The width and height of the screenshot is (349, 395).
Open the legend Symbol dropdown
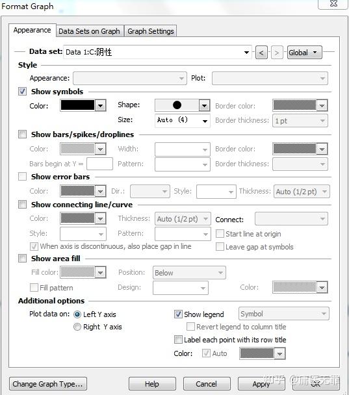[x=284, y=314]
